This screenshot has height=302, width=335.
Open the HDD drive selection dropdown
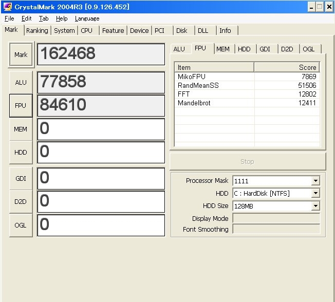click(x=315, y=194)
